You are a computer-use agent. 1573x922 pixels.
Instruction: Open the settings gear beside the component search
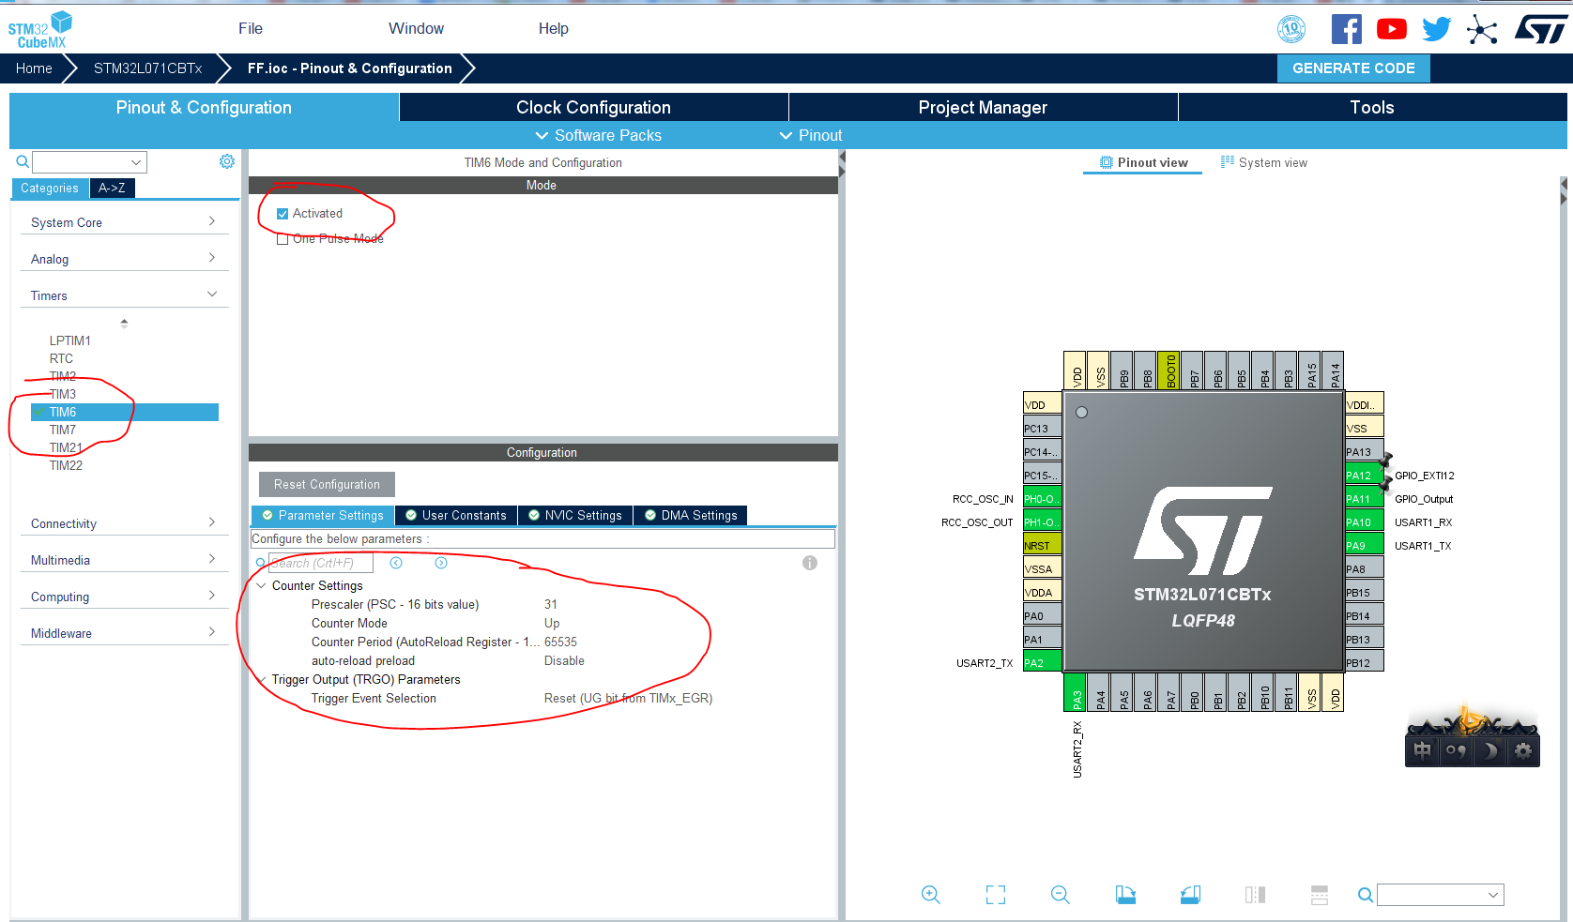pyautogui.click(x=226, y=161)
